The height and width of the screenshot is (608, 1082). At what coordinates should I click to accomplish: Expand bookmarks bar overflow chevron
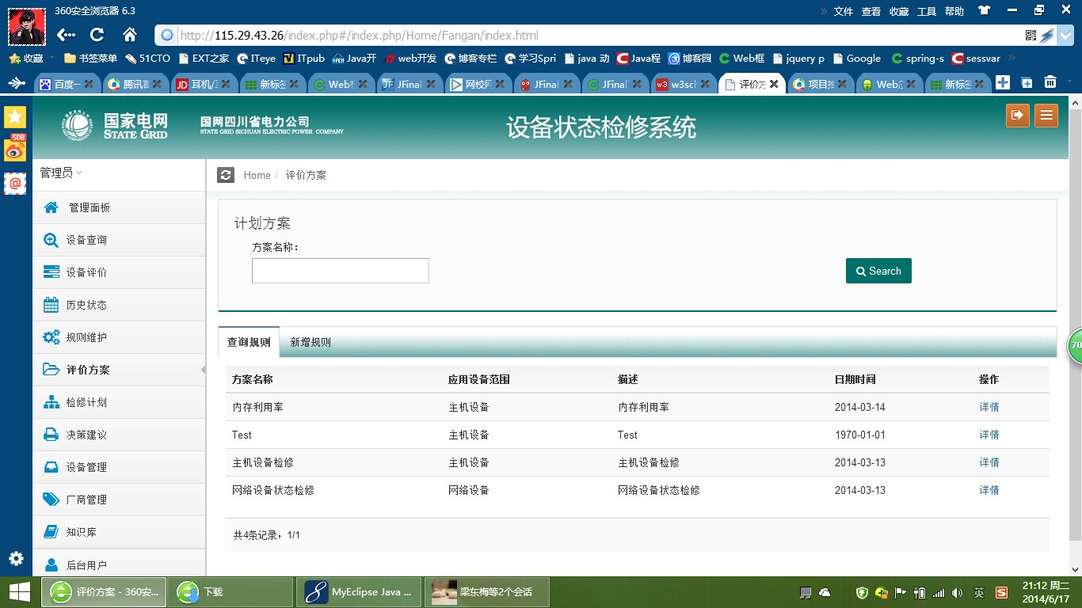pos(1011,58)
